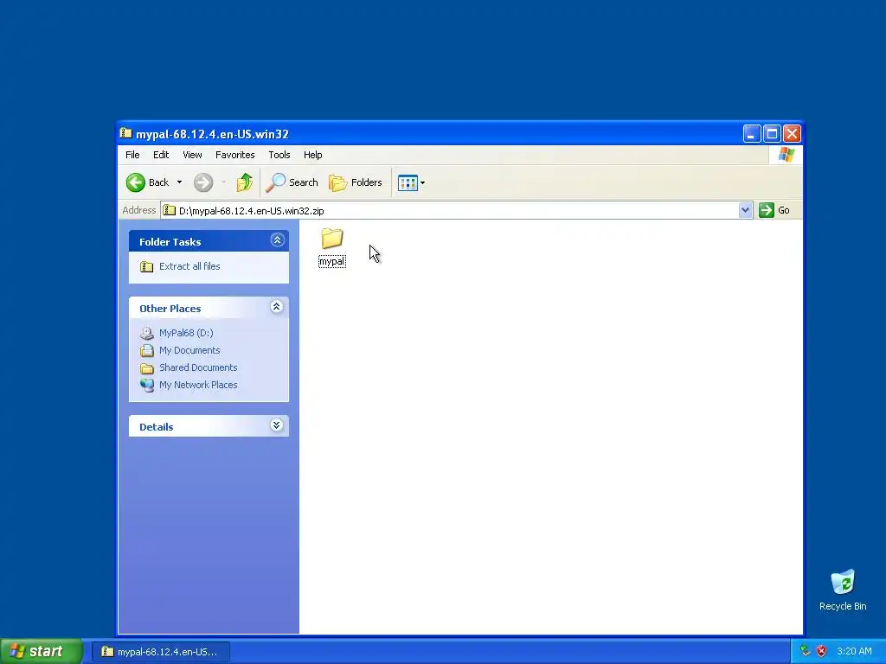Click Extract all files link

tap(189, 266)
